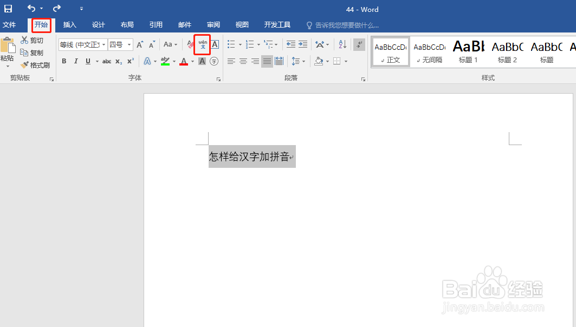Apply the Character Border icon

click(x=215, y=44)
